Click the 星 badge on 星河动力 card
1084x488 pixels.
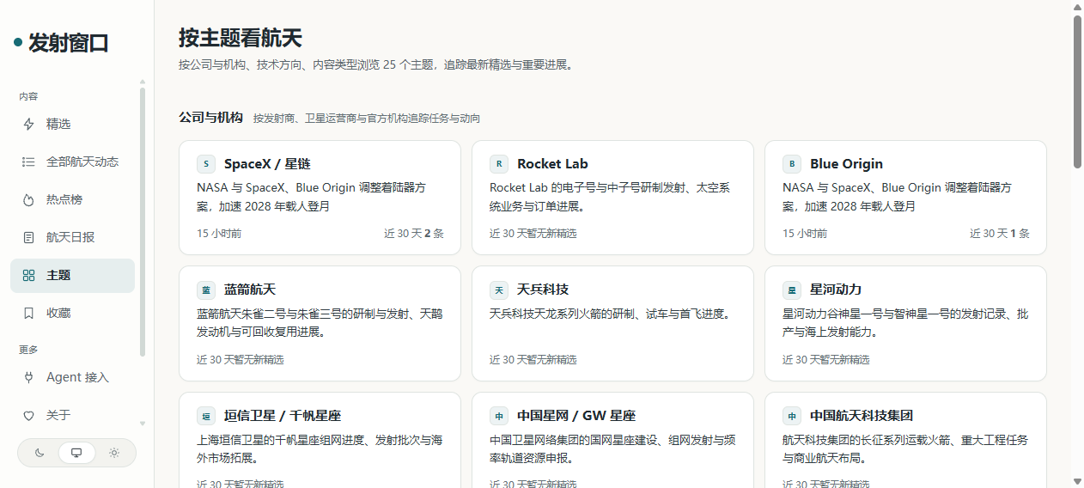[x=792, y=290]
